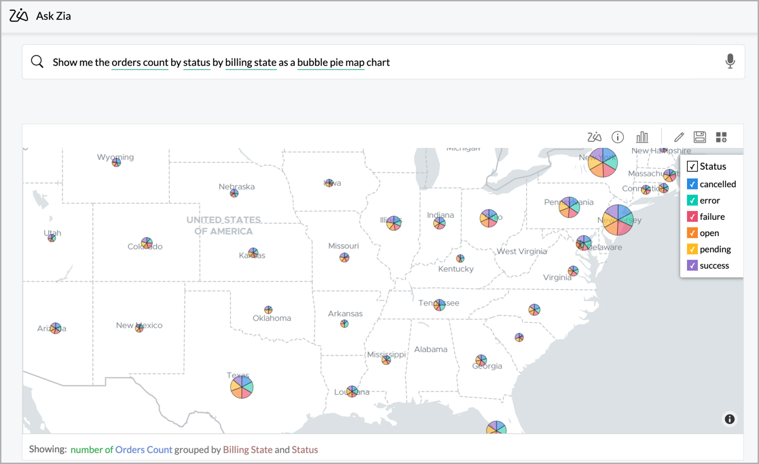Click the search magnifier icon
Viewport: 759px width, 464px height.
click(37, 62)
